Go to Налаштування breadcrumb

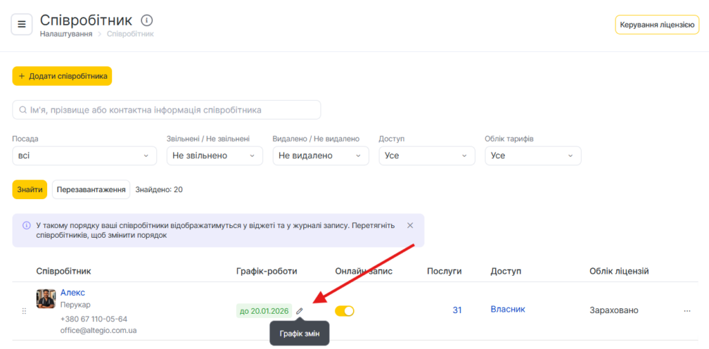66,34
